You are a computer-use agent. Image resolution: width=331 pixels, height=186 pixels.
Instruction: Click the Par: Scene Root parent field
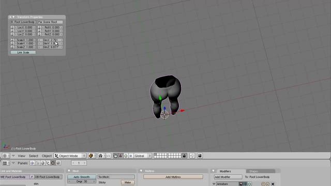50,22
